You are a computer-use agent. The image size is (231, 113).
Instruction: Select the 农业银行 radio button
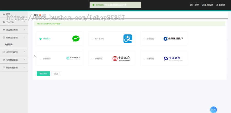(x=41, y=58)
